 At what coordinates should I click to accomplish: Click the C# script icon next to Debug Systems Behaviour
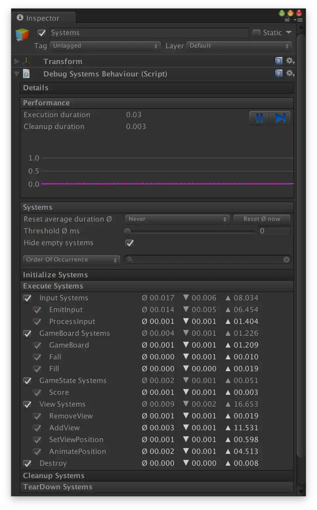point(27,74)
